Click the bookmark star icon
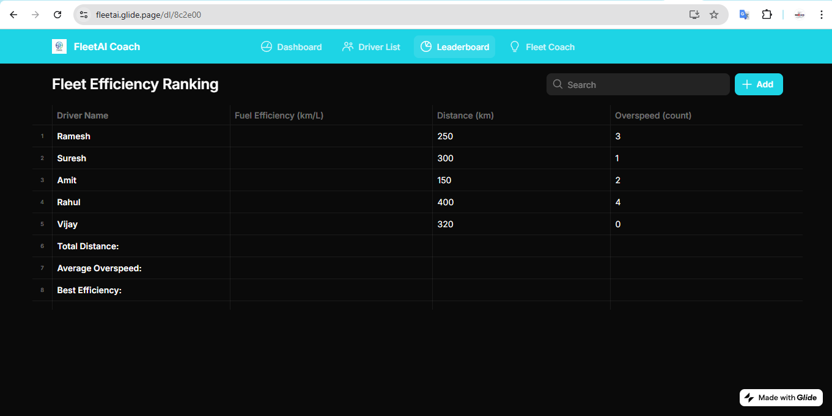Image resolution: width=832 pixels, height=416 pixels. (714, 14)
